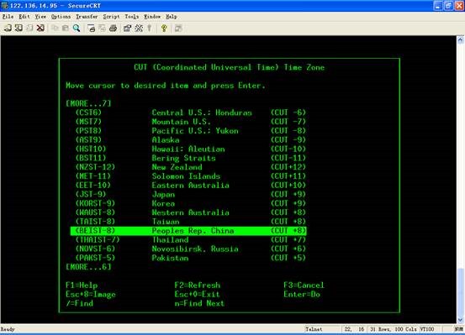Open the Edit menu

[x=24, y=17]
